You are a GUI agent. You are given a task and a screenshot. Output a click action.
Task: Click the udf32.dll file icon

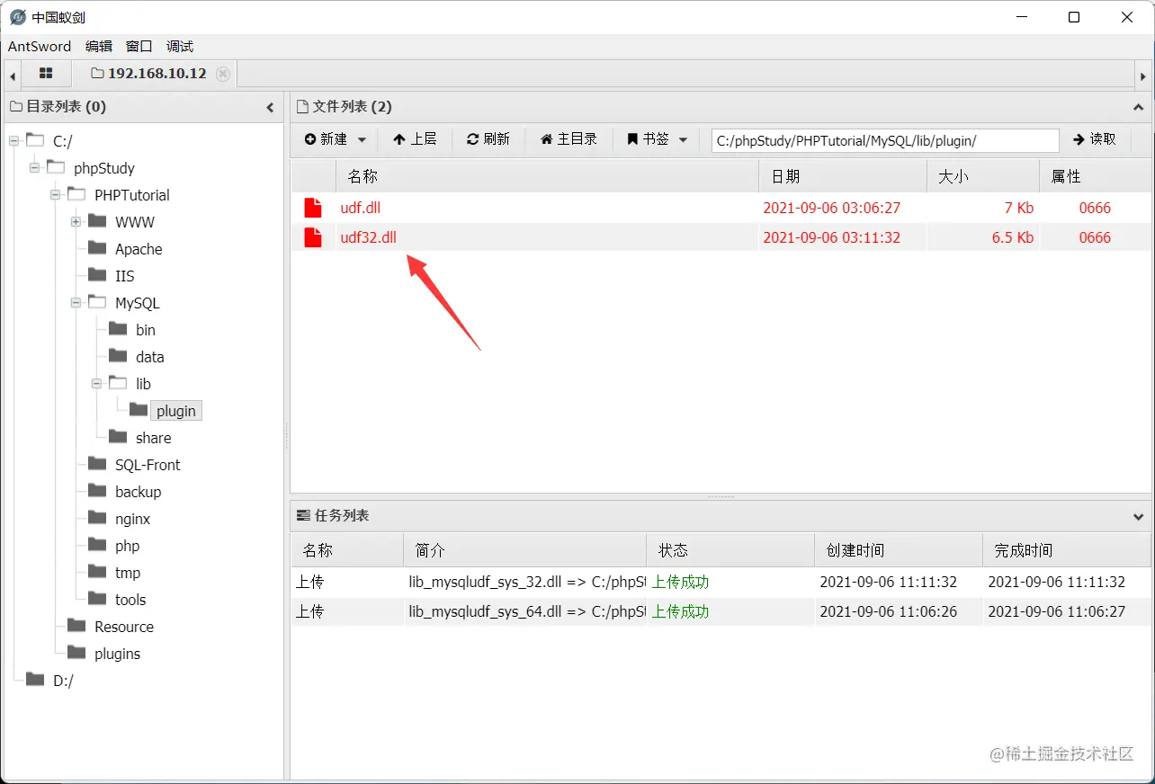[312, 237]
